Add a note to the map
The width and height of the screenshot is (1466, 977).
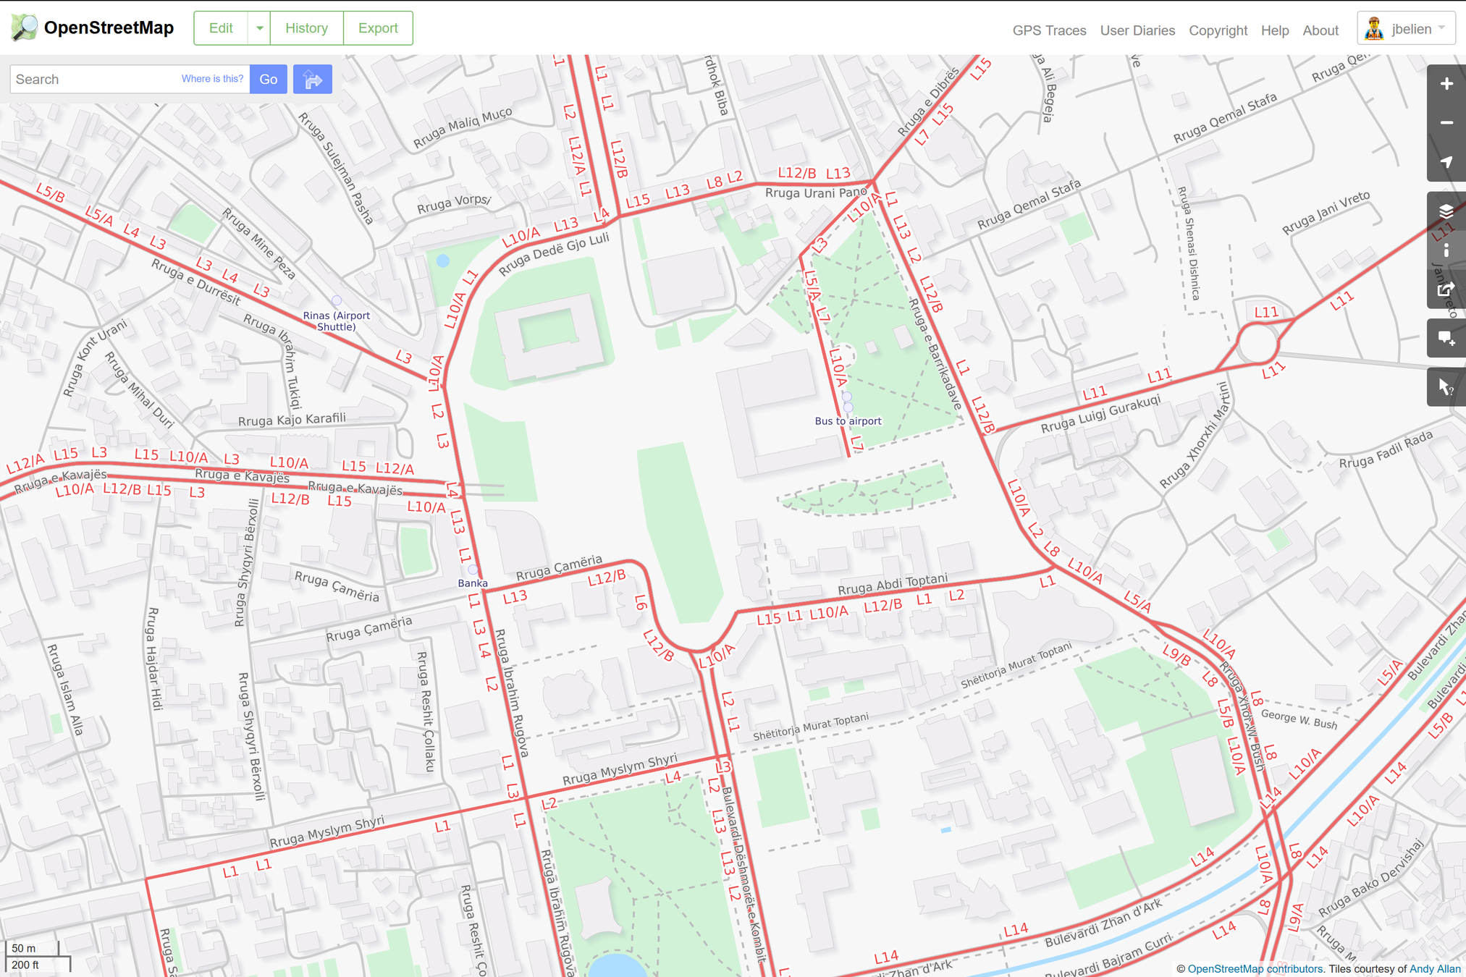point(1446,338)
